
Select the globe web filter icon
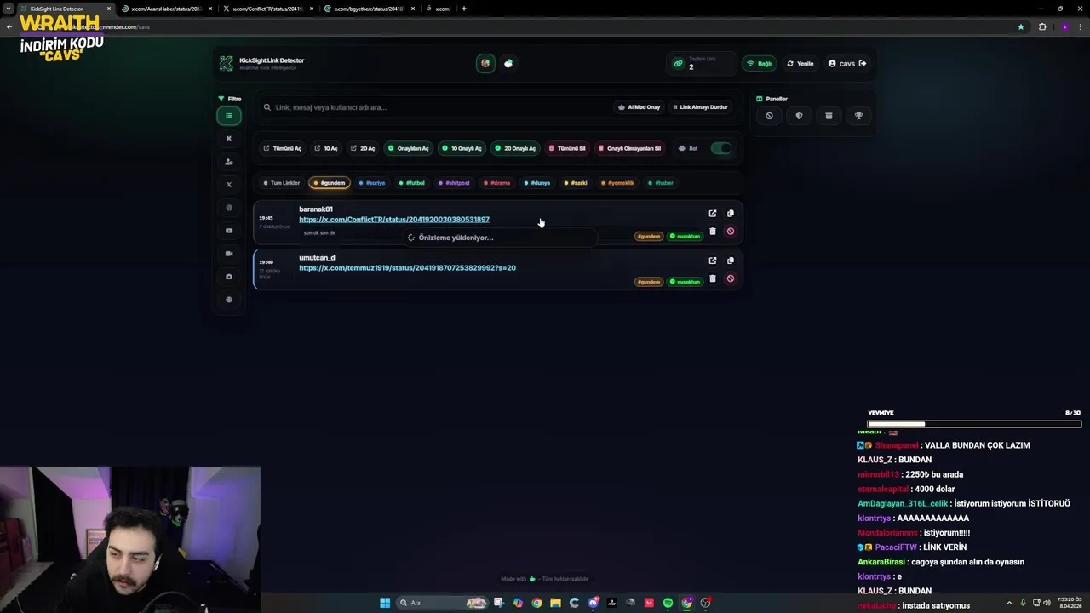(228, 300)
